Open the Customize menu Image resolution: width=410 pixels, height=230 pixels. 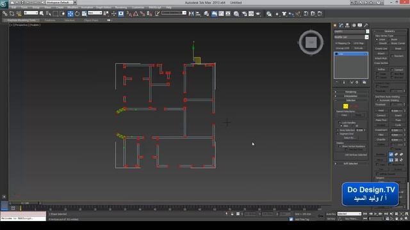[x=138, y=8]
